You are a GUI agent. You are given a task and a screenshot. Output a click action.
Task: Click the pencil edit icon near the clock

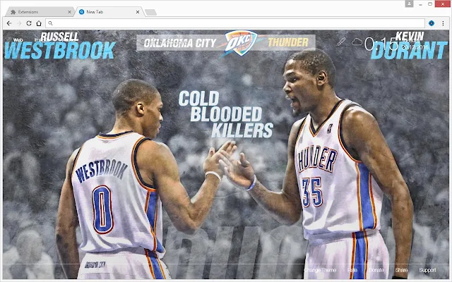[x=341, y=42]
